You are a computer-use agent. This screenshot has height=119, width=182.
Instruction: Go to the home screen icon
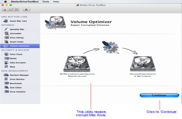pyautogui.click(x=26, y=10)
